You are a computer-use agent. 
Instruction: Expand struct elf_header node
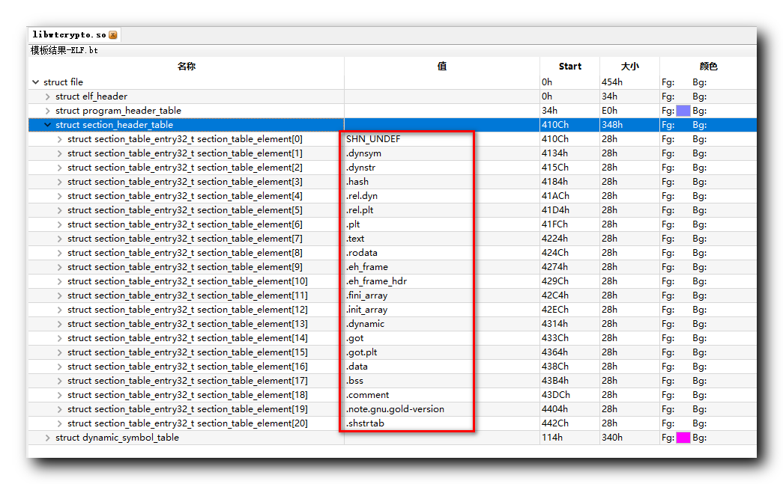pos(47,97)
